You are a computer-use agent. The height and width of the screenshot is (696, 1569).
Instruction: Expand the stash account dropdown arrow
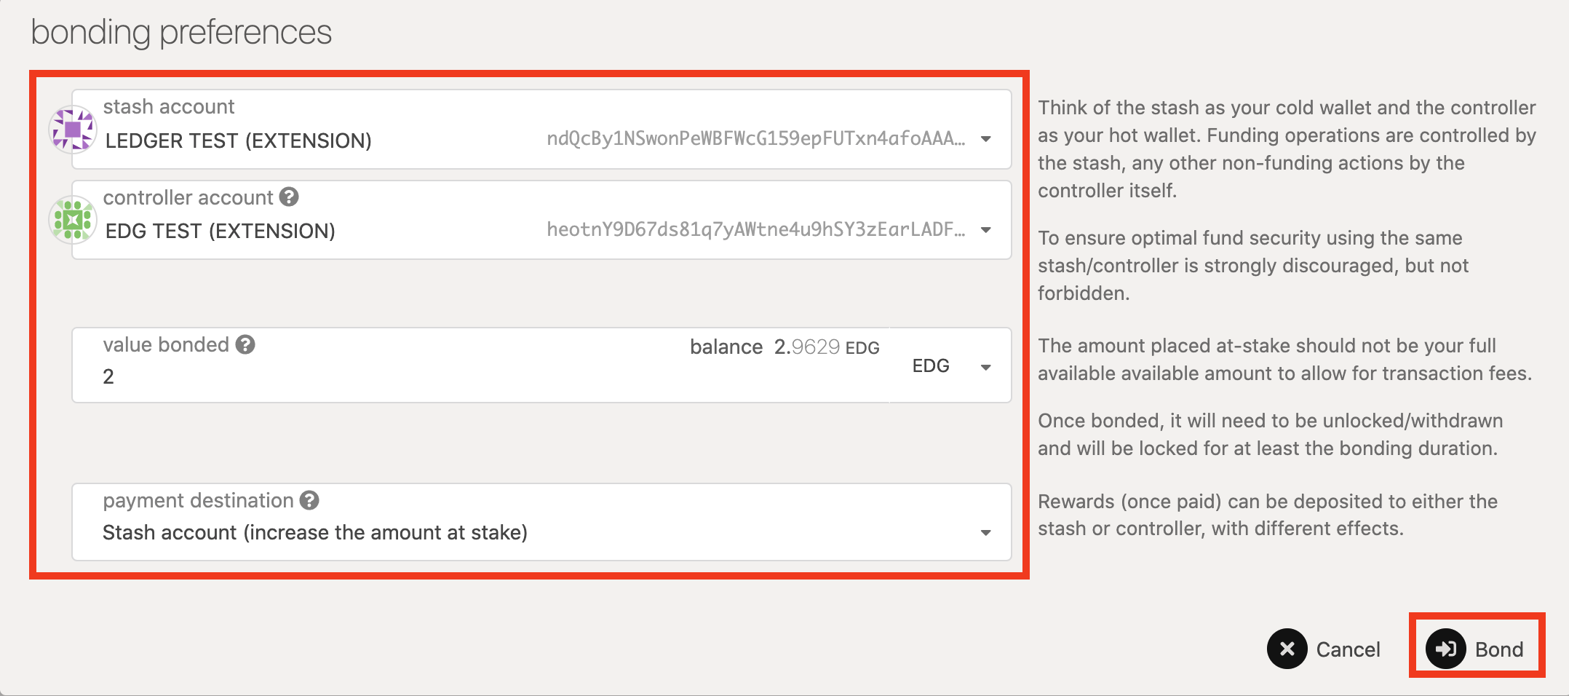(986, 139)
